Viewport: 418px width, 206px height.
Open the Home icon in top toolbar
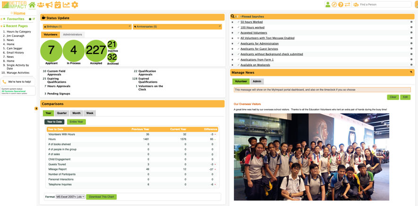tap(32, 5)
